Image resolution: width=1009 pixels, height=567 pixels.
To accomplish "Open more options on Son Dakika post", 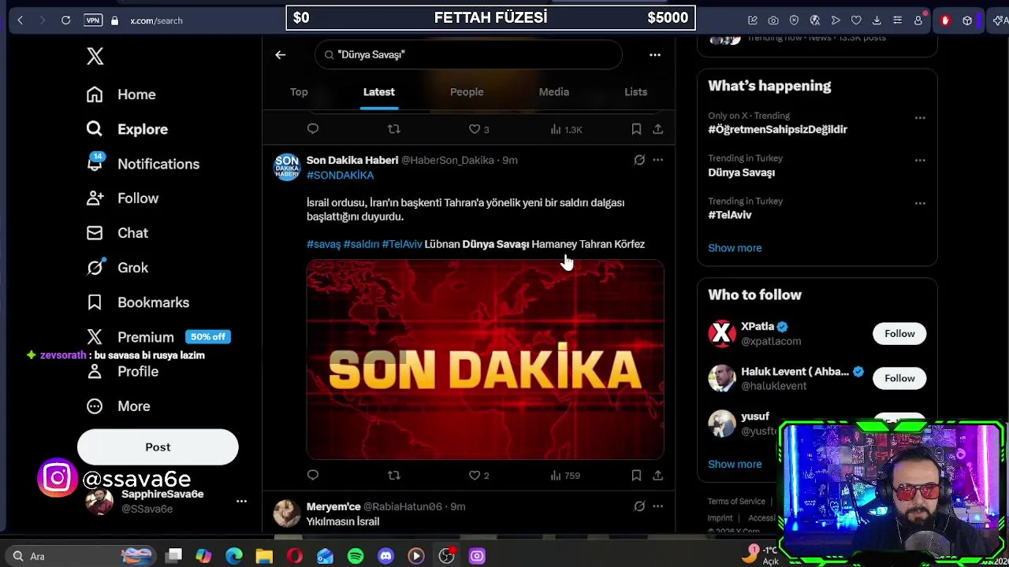I will pyautogui.click(x=657, y=160).
